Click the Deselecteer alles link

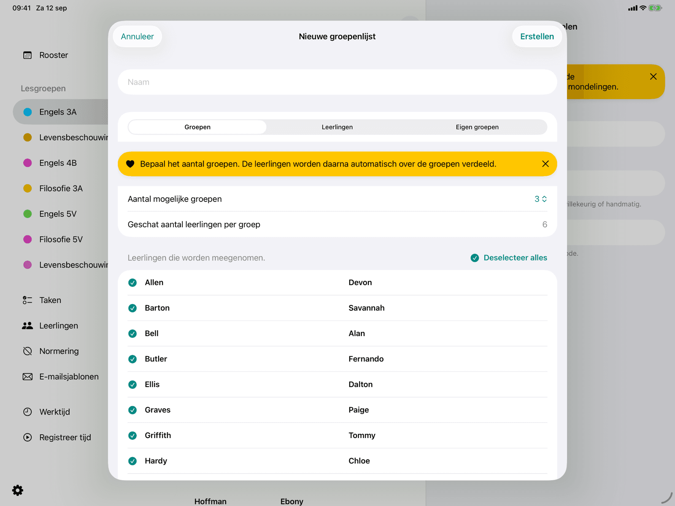515,258
